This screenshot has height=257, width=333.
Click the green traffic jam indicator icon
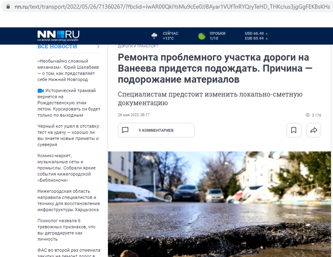tap(202, 36)
